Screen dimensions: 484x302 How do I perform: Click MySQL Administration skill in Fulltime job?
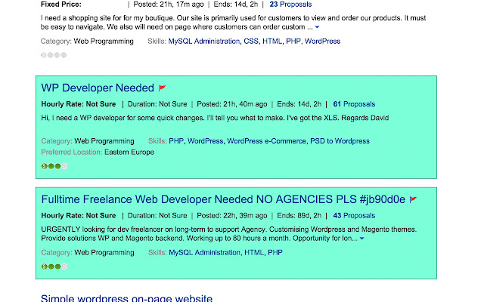click(x=204, y=253)
